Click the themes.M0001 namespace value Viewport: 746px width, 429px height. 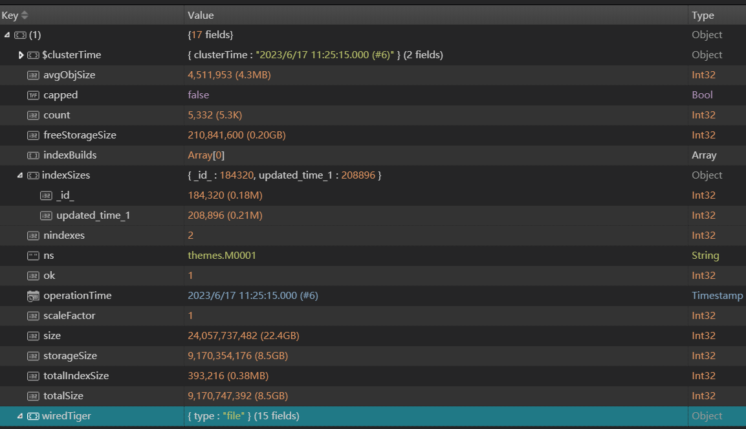222,256
